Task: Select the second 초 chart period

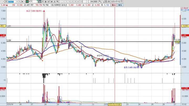Action: tap(55, 2)
